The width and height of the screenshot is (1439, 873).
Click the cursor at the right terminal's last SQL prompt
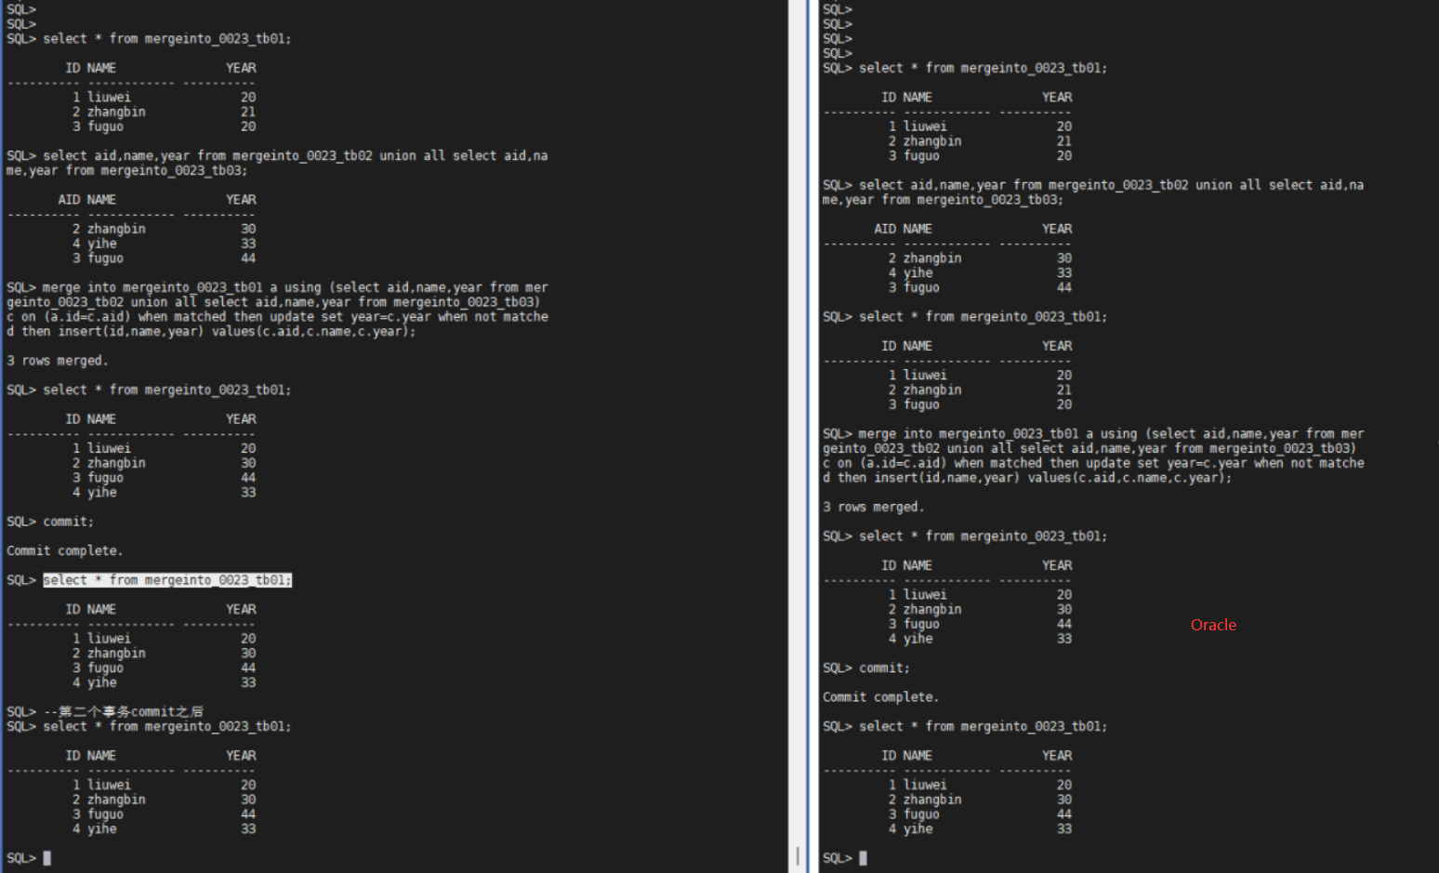[864, 858]
